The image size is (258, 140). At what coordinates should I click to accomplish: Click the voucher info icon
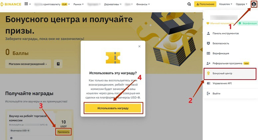pyautogui.click(x=11, y=138)
